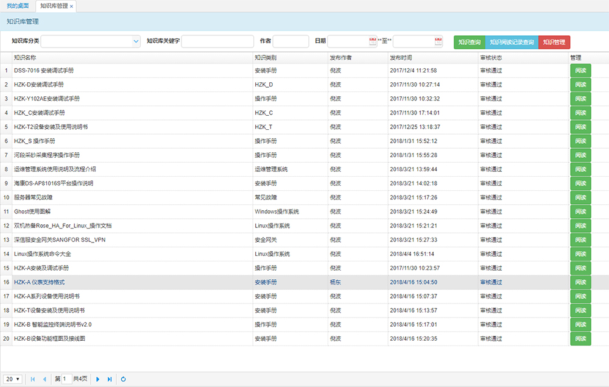Click 阅读 for HZK-B设备功能框图及接线图
The height and width of the screenshot is (387, 609).
coord(580,339)
